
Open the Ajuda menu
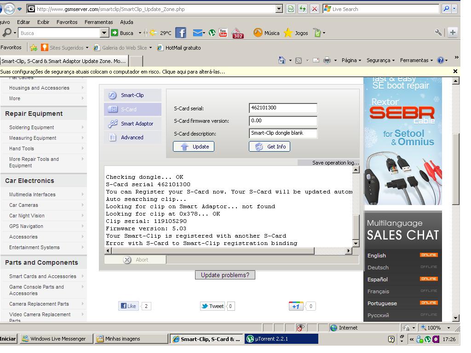(x=126, y=22)
